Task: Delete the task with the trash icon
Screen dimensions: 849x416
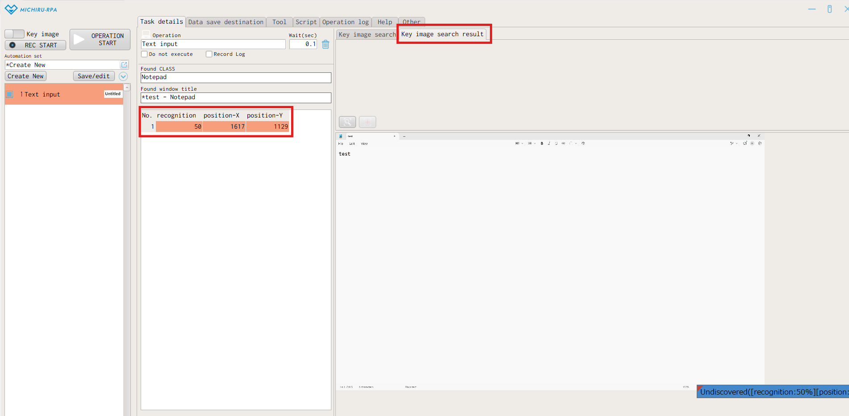Action: [326, 44]
